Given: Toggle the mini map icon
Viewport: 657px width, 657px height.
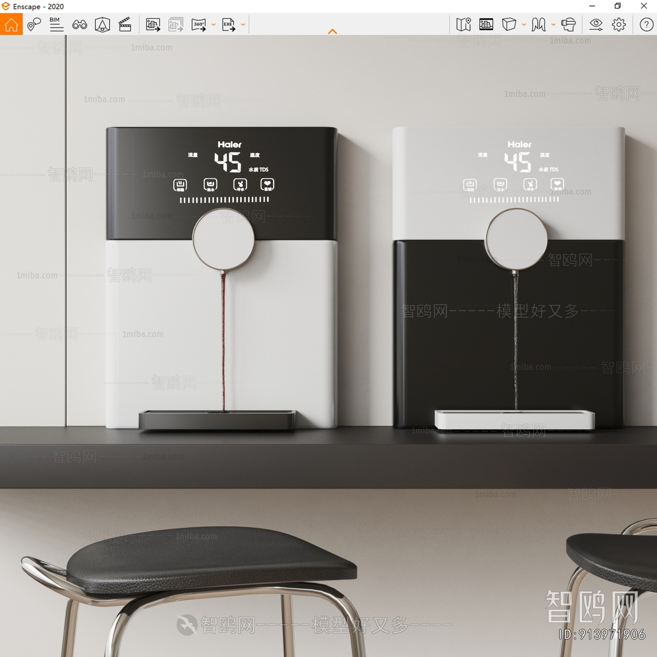Looking at the screenshot, I should (x=464, y=25).
